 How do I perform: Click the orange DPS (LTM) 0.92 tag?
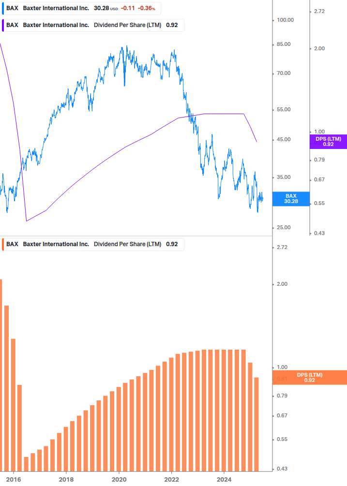point(309,378)
